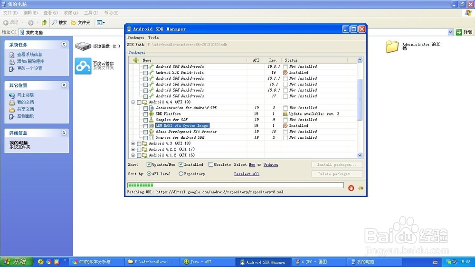
Task: Click the 转到 go button icon
Action: click(x=459, y=32)
